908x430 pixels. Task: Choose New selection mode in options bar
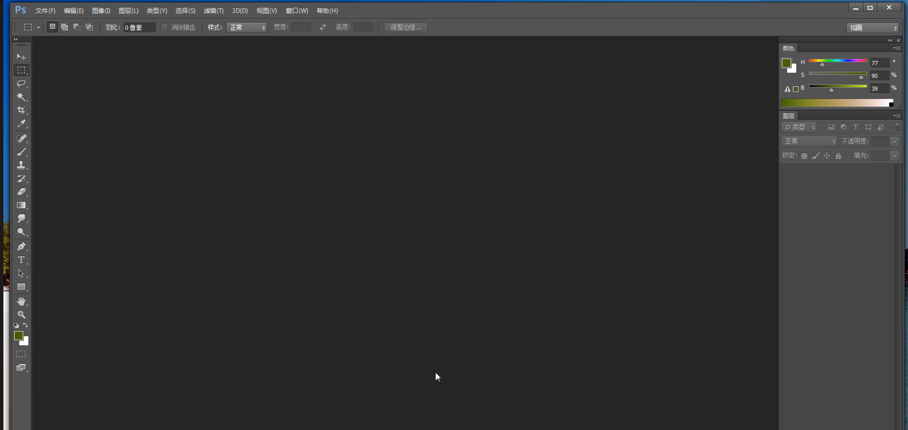[x=52, y=27]
